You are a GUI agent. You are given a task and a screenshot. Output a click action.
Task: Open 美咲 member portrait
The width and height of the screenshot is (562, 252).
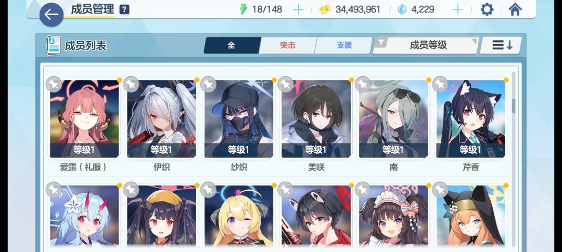[x=316, y=118]
